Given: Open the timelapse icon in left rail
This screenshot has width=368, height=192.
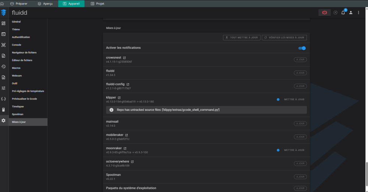Looking at the screenshot, I should pos(4,77).
